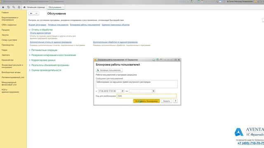Open Международный финансовый учет section
The width and height of the screenshot is (264, 148).
click(x=9, y=83)
